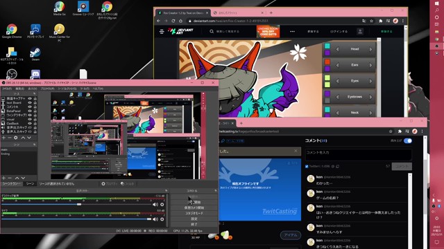Click next arrow for Head option
Viewport: 444px width, 249px height.
click(370, 49)
